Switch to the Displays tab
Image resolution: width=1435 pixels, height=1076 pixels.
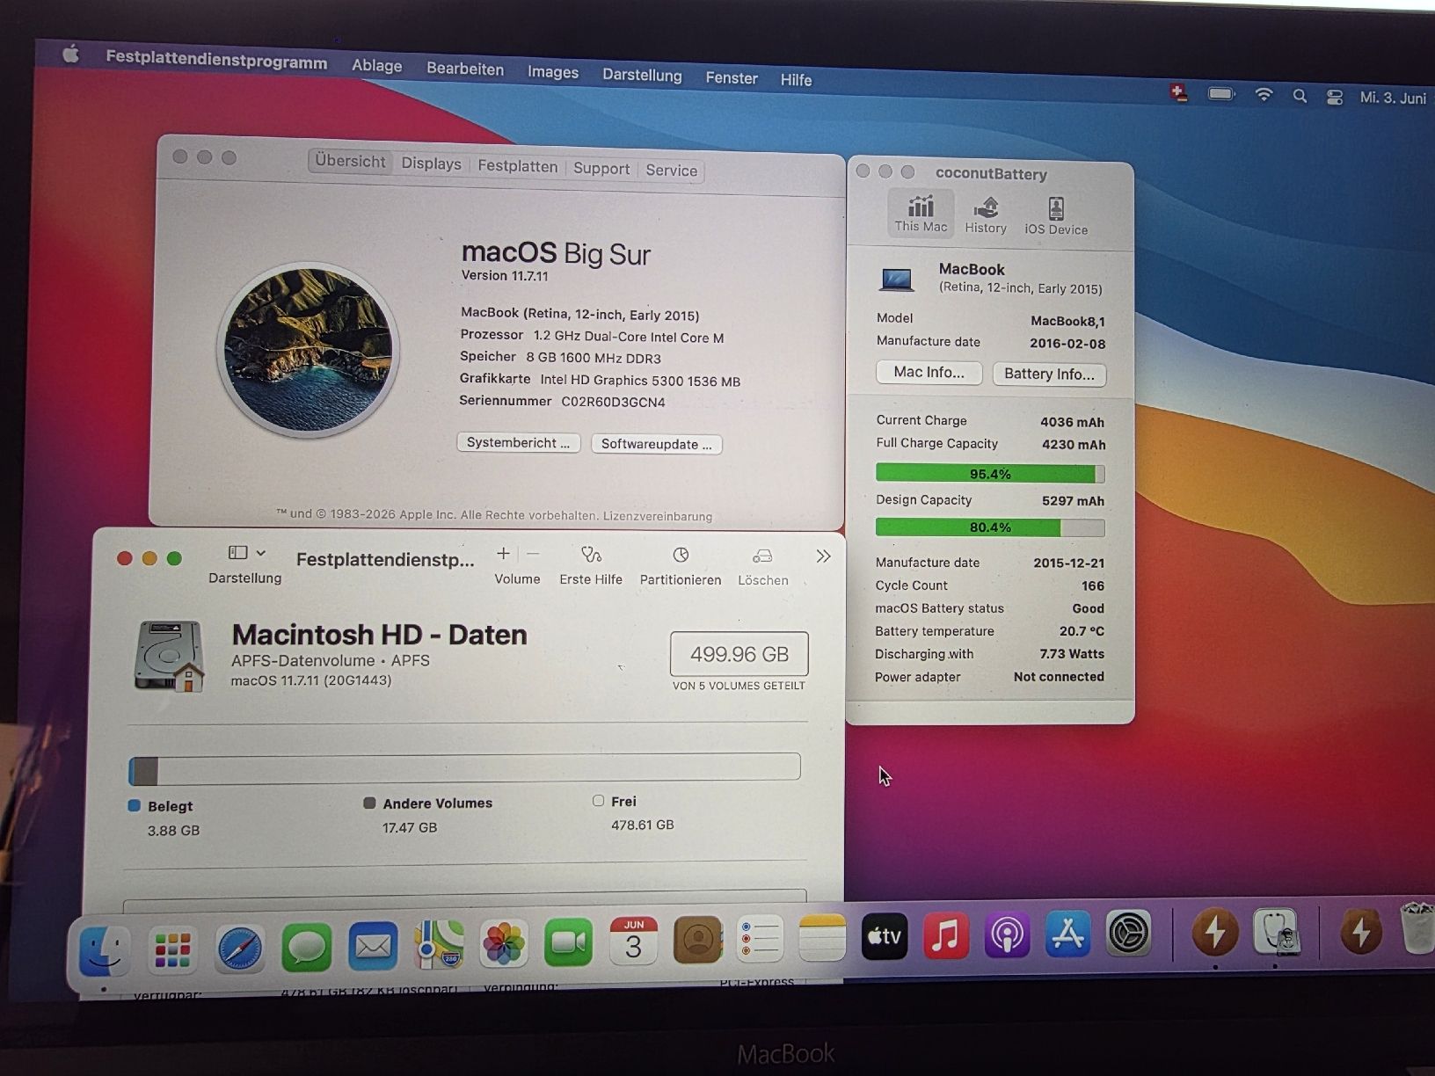click(431, 164)
